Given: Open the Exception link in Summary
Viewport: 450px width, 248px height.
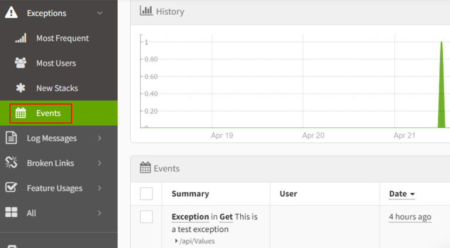Looking at the screenshot, I should click(190, 216).
